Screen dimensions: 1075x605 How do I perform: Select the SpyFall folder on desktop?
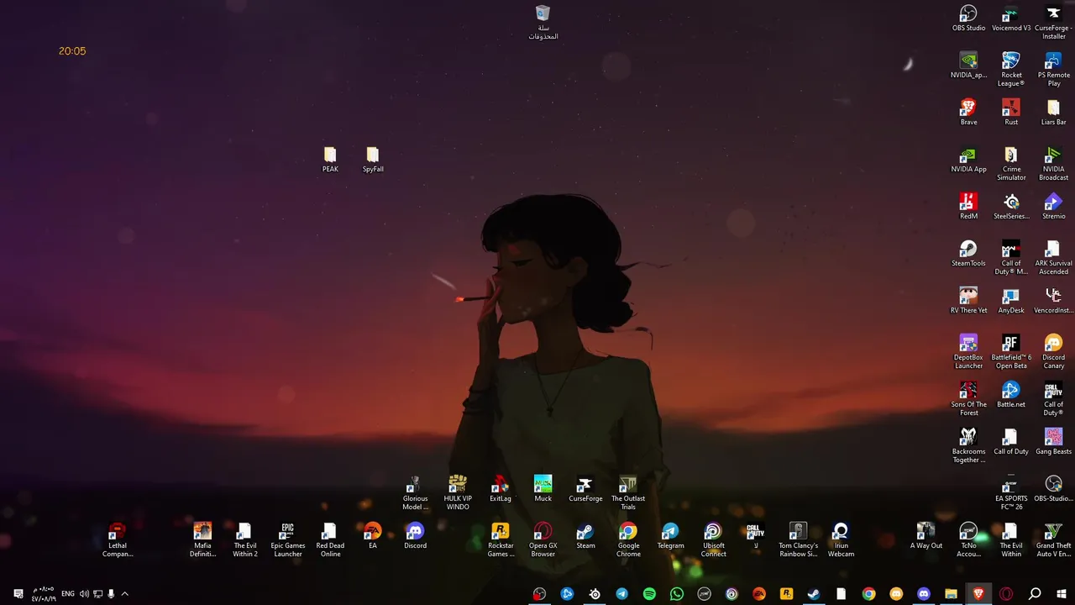pos(373,160)
